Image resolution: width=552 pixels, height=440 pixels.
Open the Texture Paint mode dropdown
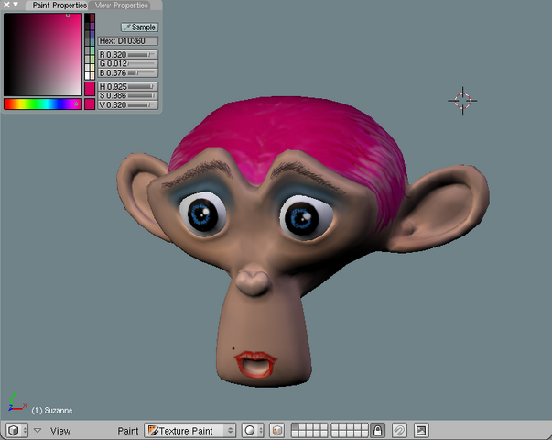click(x=189, y=431)
